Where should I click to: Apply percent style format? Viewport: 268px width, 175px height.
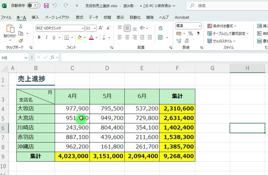[x=190, y=33]
